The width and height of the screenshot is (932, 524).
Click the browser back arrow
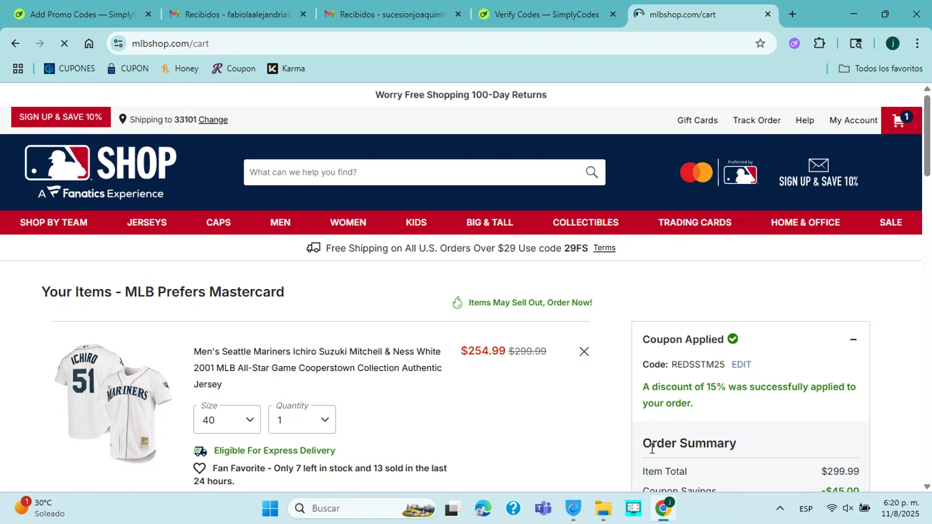pos(15,44)
